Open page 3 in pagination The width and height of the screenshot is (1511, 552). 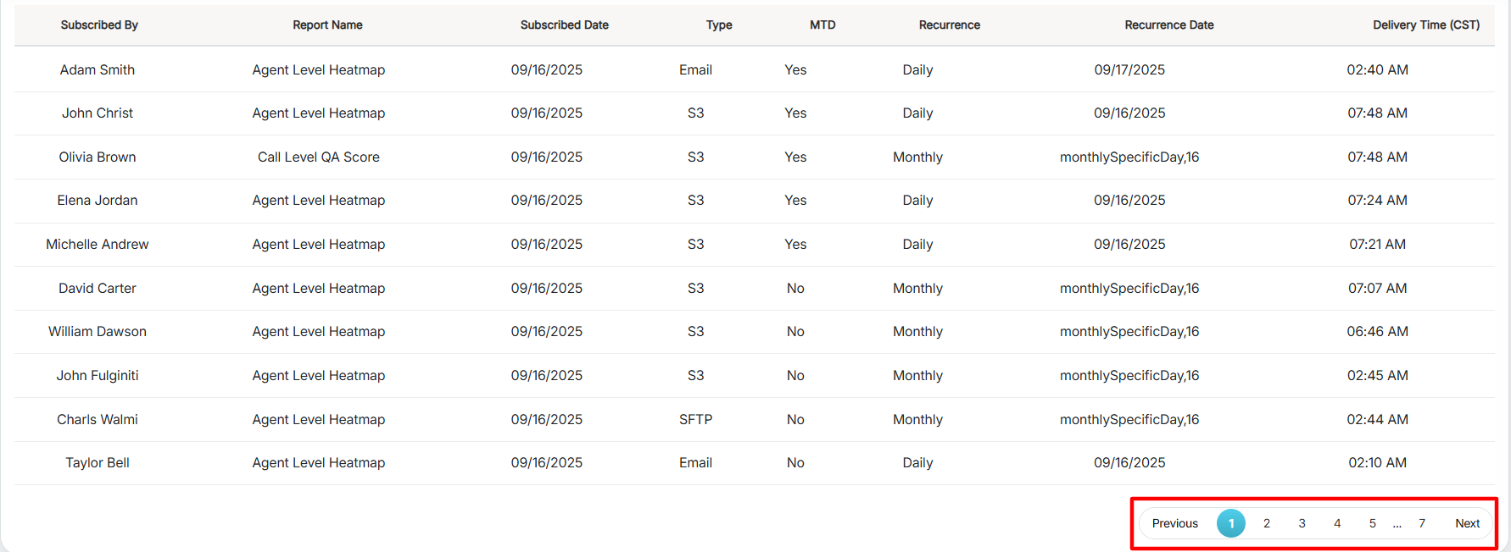click(1302, 523)
